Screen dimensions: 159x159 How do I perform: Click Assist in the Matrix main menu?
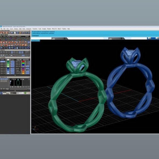[27, 36]
